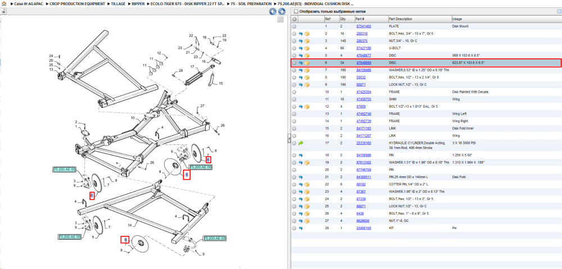Viewport: 562px width, 269px height.
Task: Click box icon for WASHER 87367 row
Action: [x=307, y=192]
